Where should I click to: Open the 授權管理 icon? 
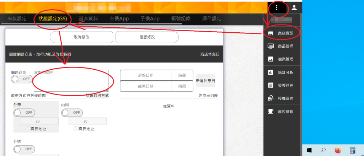(x=271, y=98)
